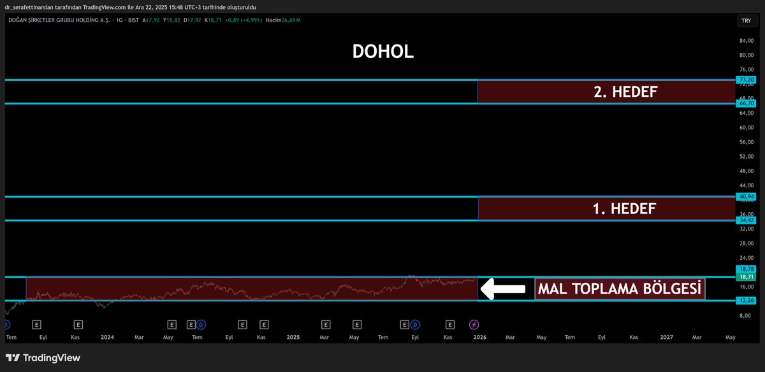Click the TradingView logo
This screenshot has width=765, height=372.
point(43,358)
